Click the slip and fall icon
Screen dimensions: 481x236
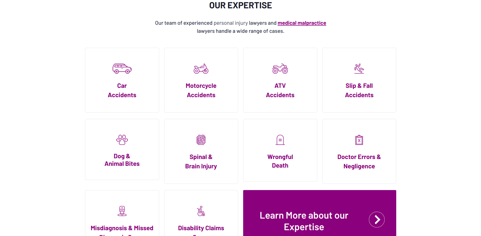coord(359,69)
